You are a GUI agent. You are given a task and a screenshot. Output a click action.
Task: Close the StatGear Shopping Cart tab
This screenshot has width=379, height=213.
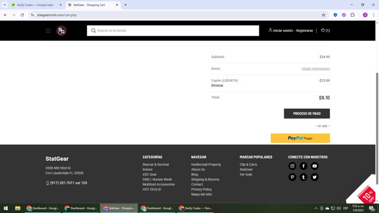click(x=117, y=5)
